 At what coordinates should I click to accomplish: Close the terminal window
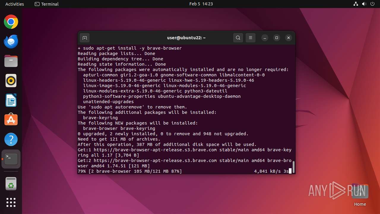coord(289,38)
